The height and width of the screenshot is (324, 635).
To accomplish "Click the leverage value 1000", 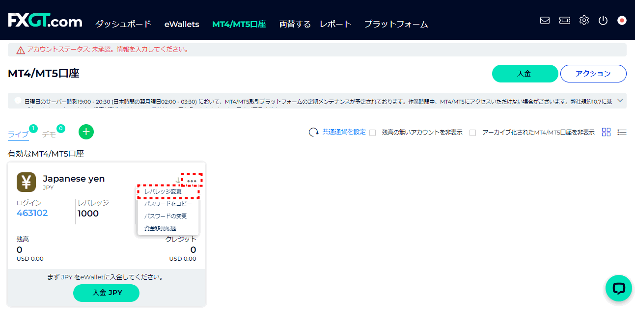I will pyautogui.click(x=88, y=214).
